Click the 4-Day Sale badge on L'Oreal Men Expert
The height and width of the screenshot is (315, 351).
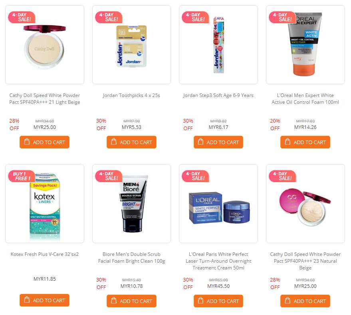click(x=282, y=17)
